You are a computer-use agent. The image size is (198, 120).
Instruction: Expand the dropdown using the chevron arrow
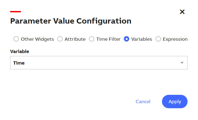(182, 63)
